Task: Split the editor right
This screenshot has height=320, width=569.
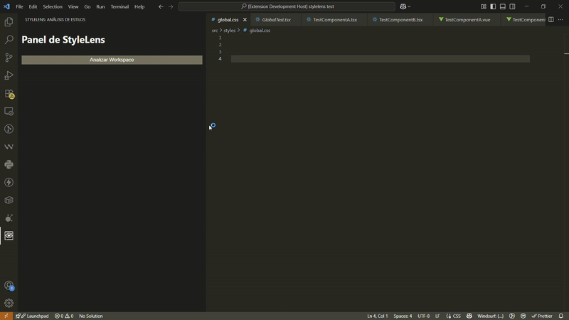Action: (551, 20)
